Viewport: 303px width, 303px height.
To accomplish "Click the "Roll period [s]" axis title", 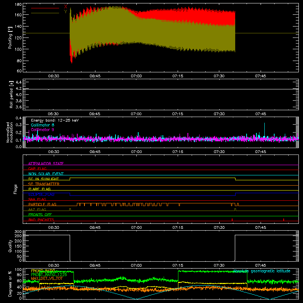I will coord(11,94).
